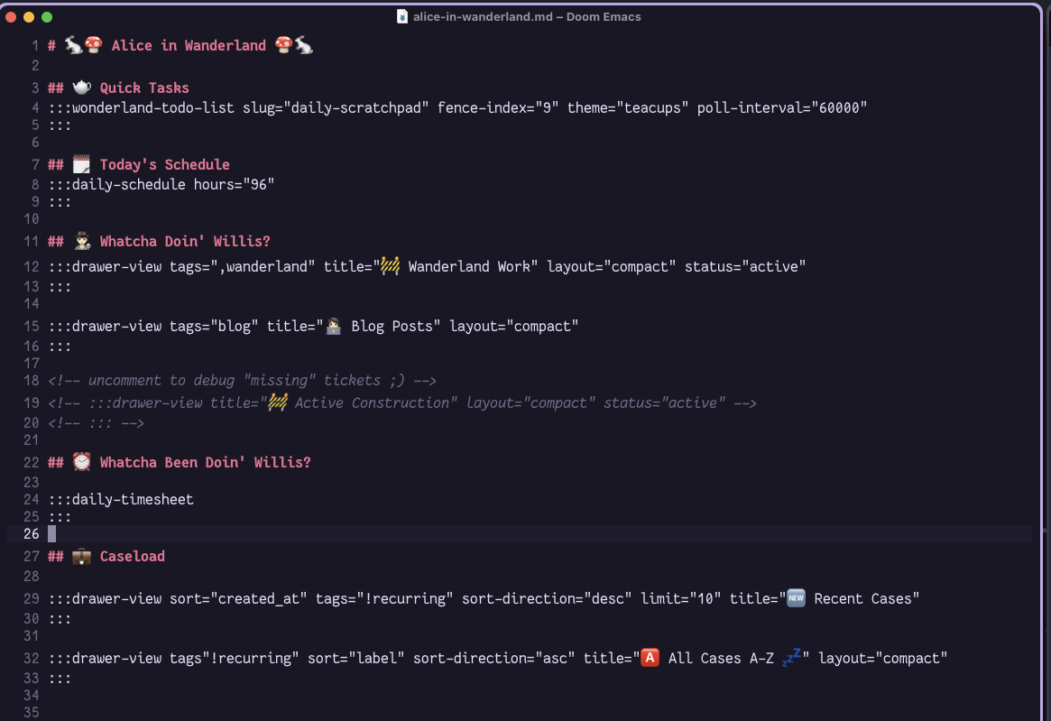Click the red A emoji before All Cases

coord(650,658)
